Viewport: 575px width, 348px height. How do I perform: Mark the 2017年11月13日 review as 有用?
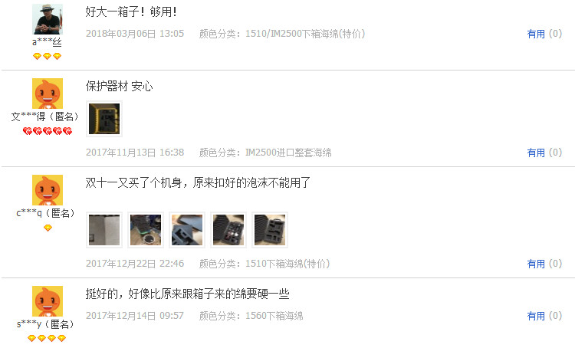pos(536,153)
